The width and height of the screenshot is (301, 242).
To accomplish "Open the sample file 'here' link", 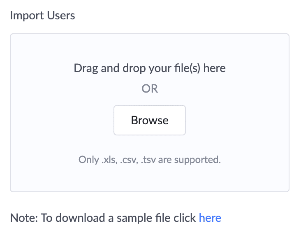I will click(210, 218).
